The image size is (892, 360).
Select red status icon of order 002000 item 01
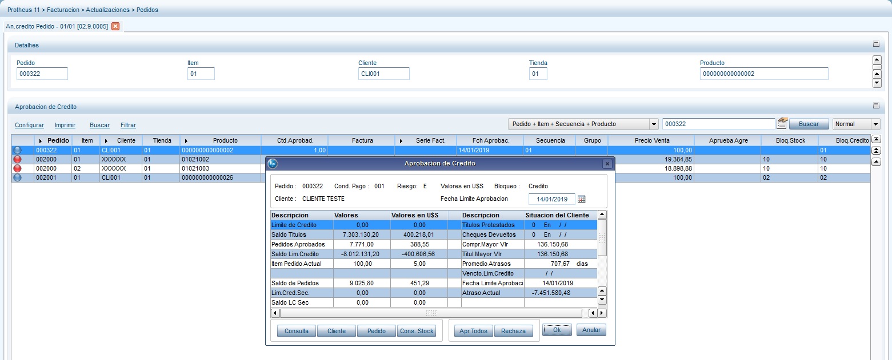[17, 159]
